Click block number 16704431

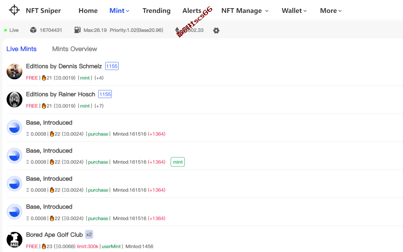click(x=51, y=30)
